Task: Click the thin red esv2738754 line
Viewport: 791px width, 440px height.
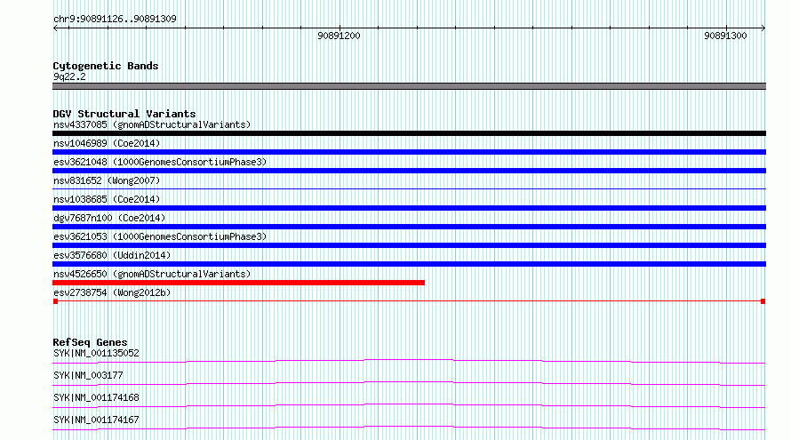Action: coord(409,301)
